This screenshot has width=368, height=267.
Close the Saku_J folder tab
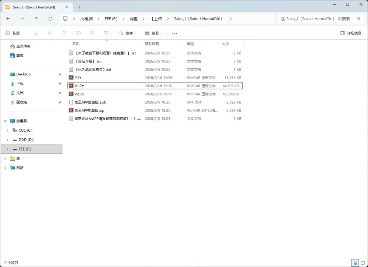click(67, 7)
